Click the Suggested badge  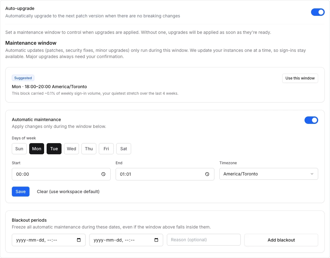[23, 78]
